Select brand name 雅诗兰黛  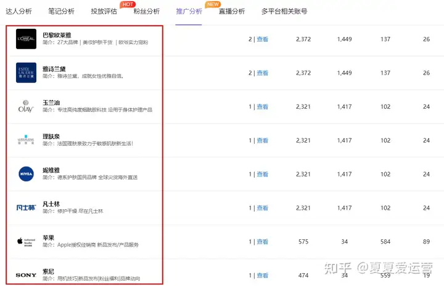(54, 69)
